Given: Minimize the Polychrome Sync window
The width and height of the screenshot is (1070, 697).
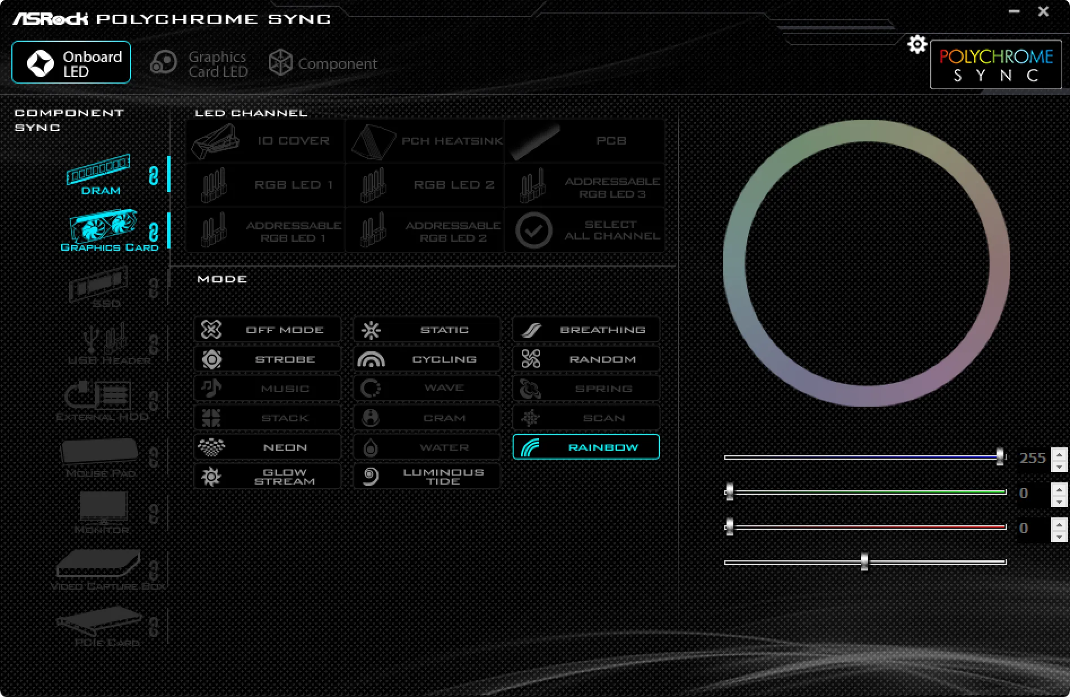Looking at the screenshot, I should (1015, 11).
